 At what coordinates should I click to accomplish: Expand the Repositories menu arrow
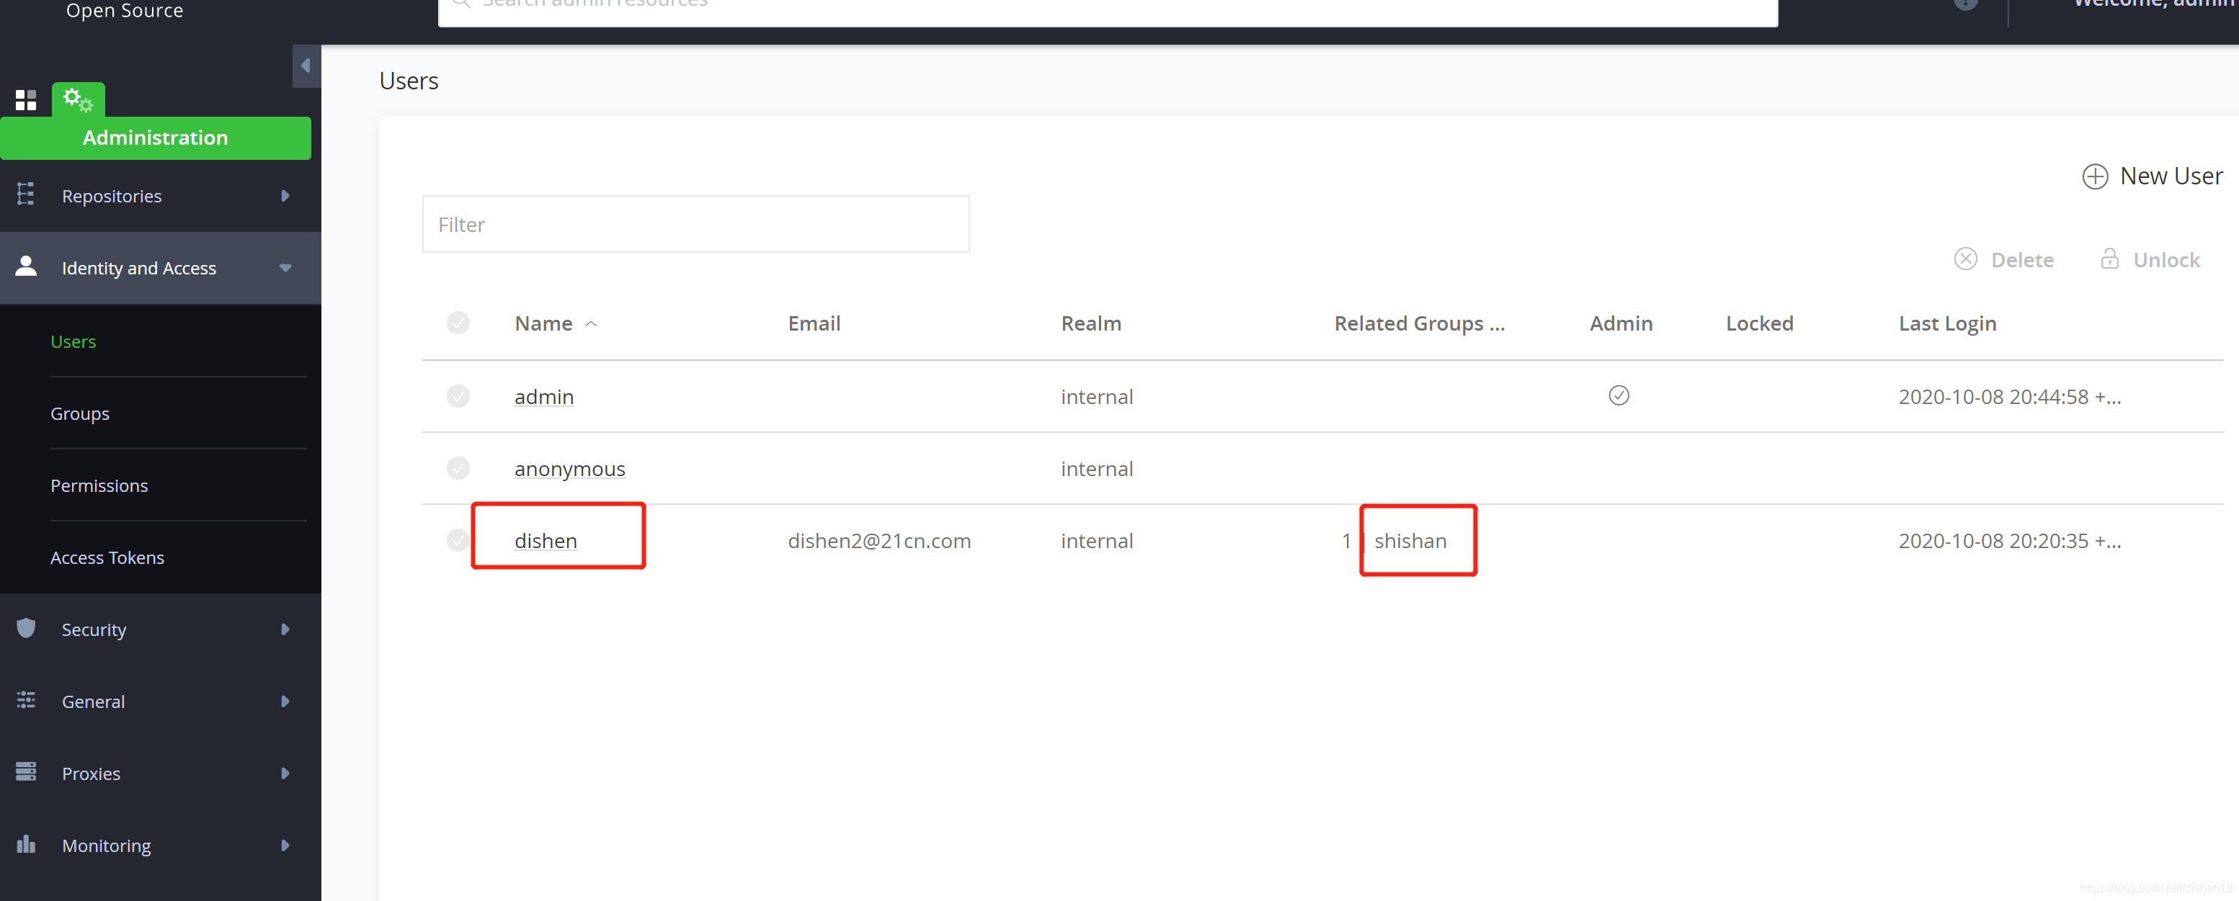285,197
